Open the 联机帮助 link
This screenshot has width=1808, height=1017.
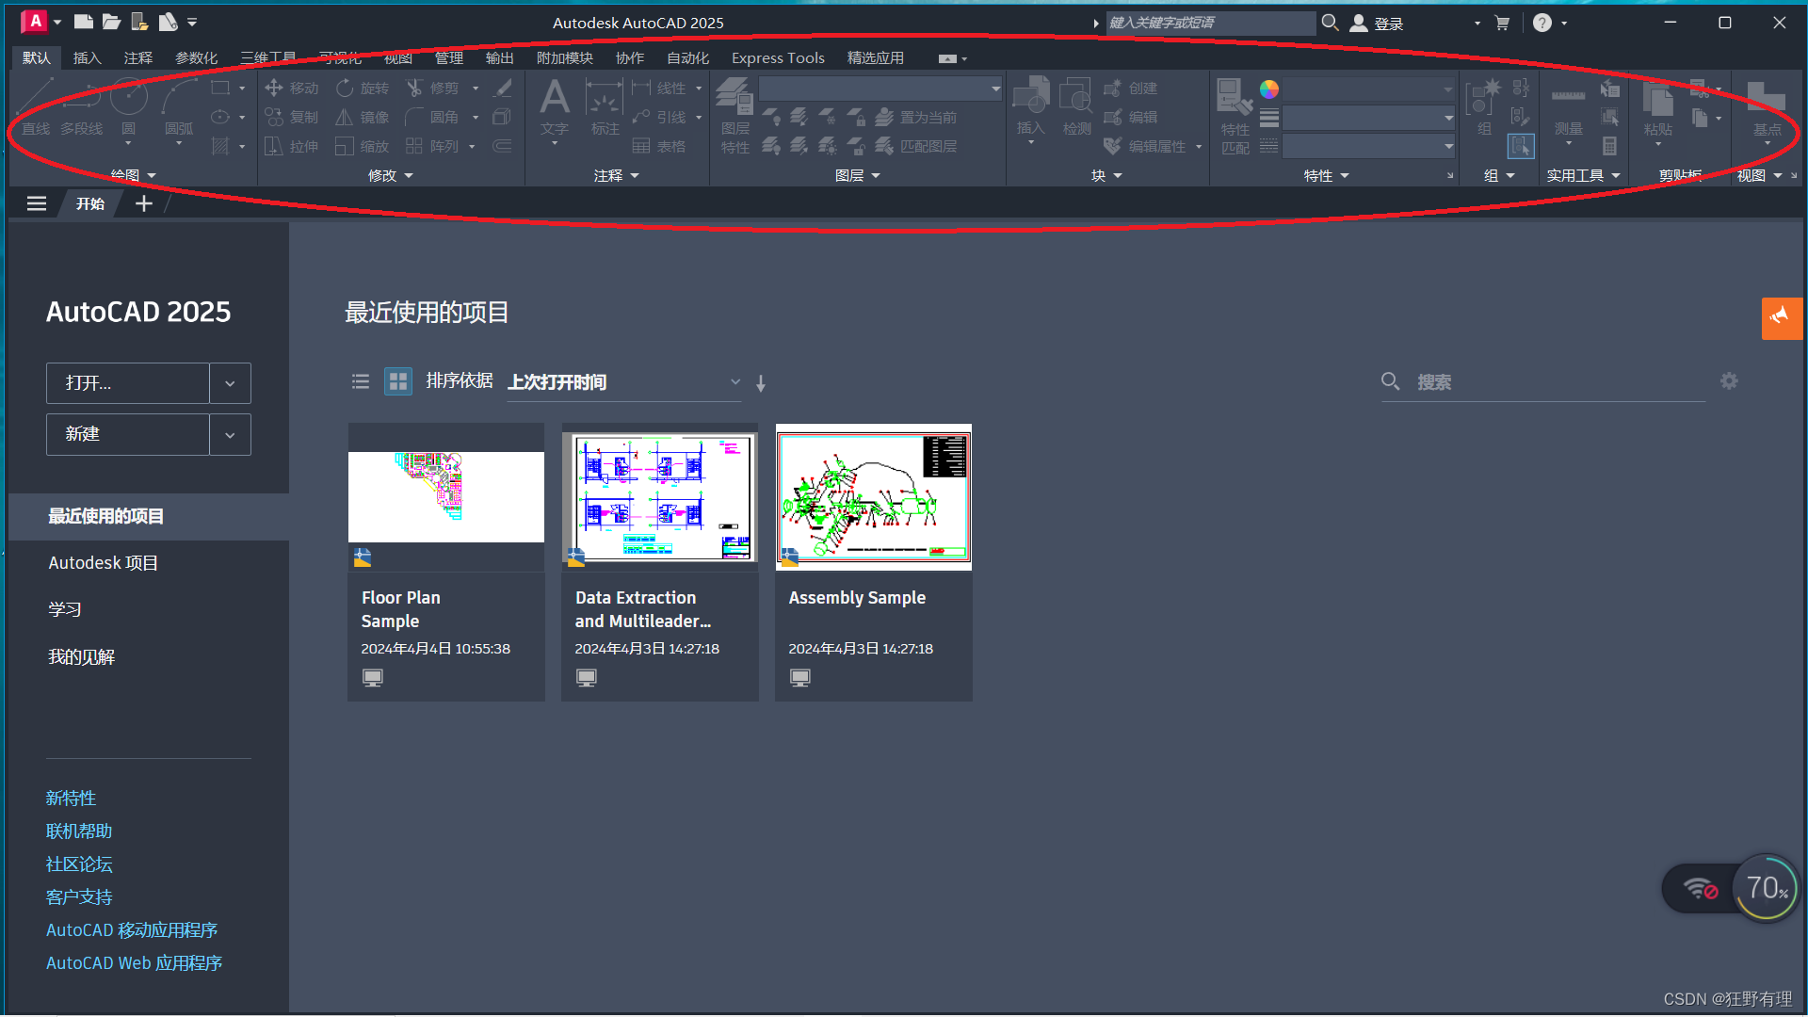click(x=79, y=831)
